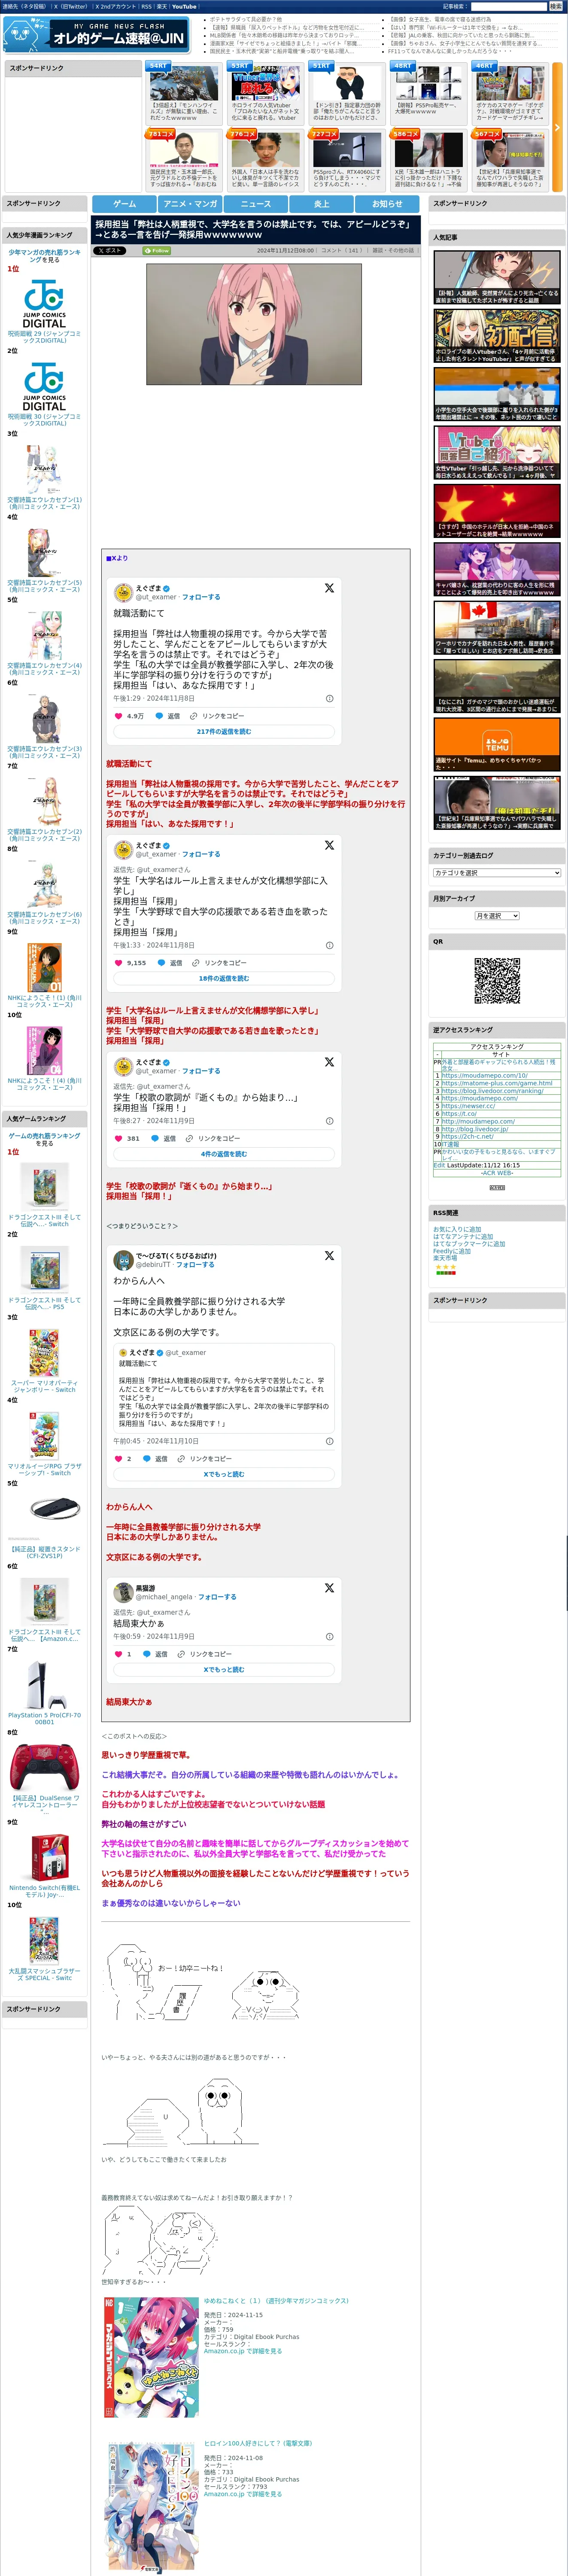Open the ゲーム navigation tab
The width and height of the screenshot is (568, 2576).
[x=125, y=204]
